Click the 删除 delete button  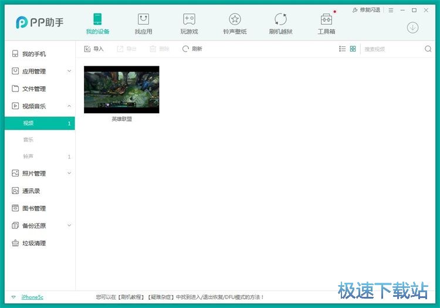pyautogui.click(x=160, y=49)
